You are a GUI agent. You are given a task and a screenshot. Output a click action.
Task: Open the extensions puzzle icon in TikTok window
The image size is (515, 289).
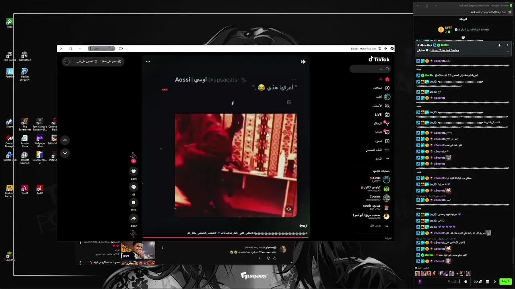tap(121, 49)
